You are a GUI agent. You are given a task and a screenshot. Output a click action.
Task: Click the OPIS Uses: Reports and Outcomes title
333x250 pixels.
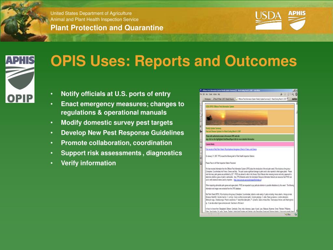174,61
